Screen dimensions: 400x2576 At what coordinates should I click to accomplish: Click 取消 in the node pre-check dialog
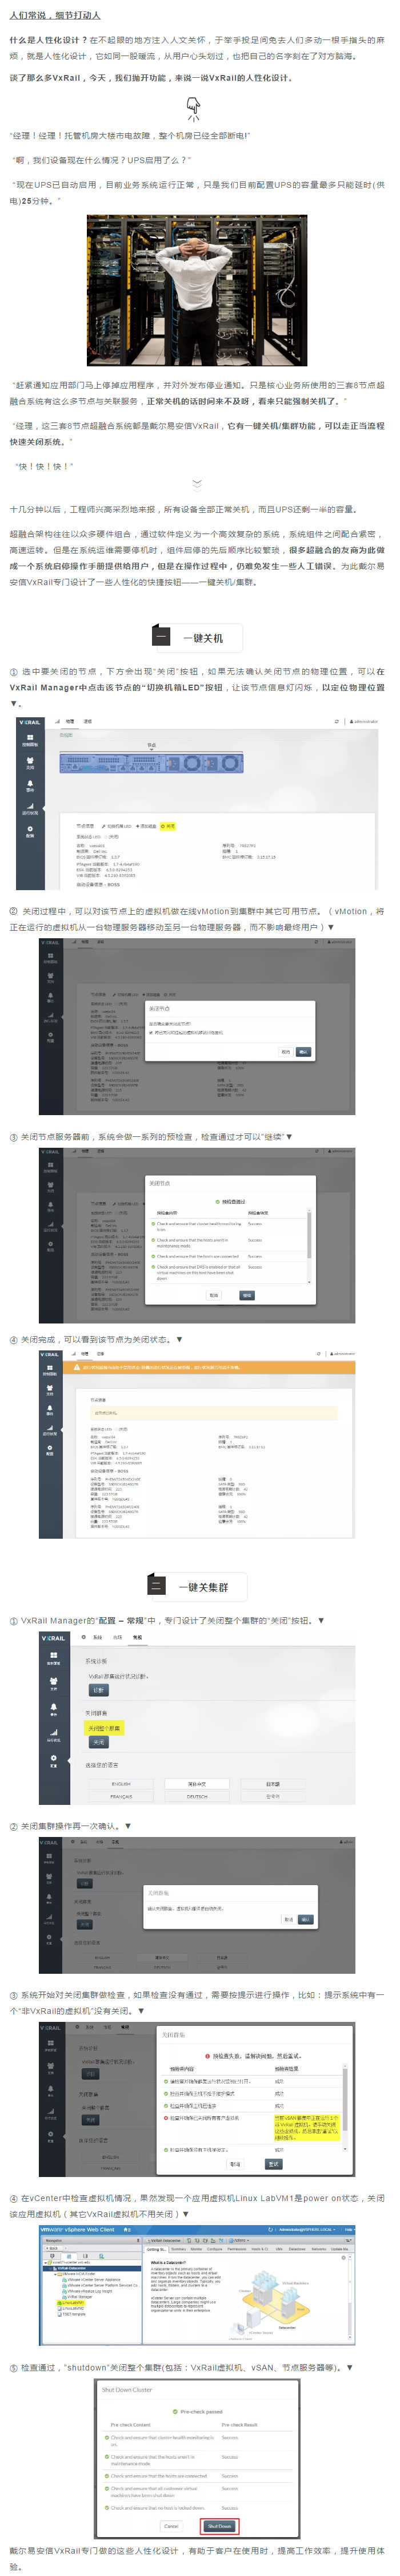[214, 1295]
